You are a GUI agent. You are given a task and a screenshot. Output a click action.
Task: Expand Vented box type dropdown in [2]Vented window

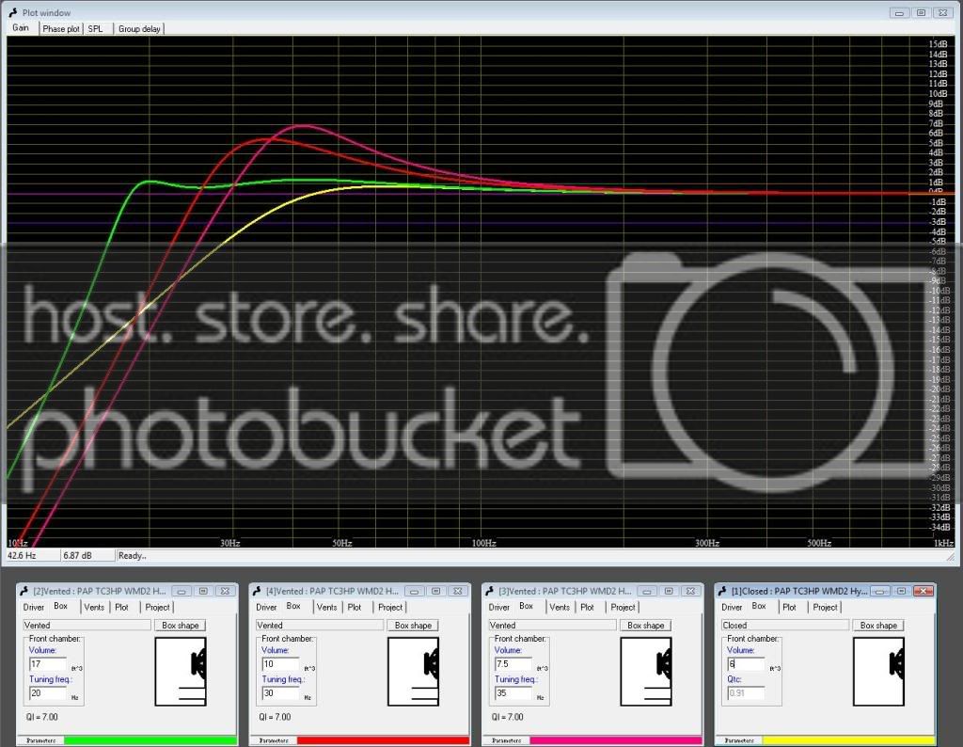click(x=86, y=625)
